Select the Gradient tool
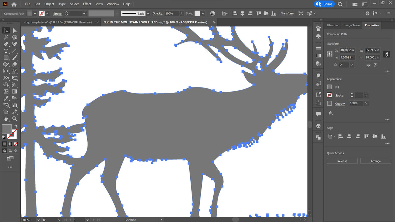This screenshot has height=222, width=395. 14,91
